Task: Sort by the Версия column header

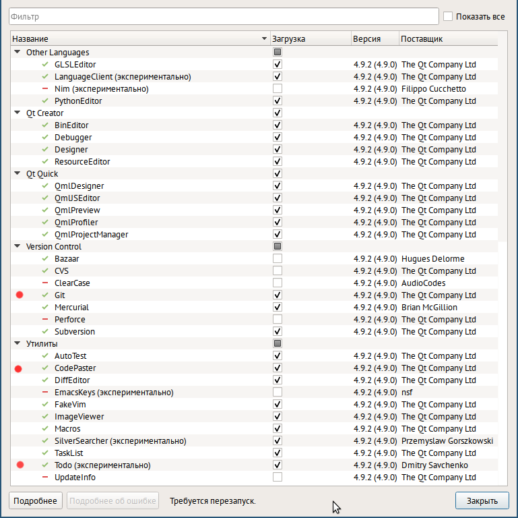Action: click(375, 38)
